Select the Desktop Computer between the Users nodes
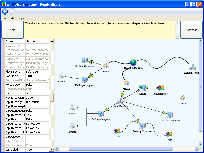Image resolution: width=204 pixels, height=153 pixels. [x=142, y=126]
